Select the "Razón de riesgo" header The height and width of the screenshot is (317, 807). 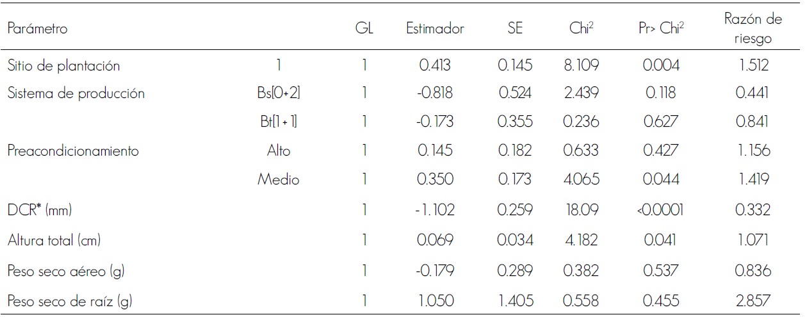[753, 29]
